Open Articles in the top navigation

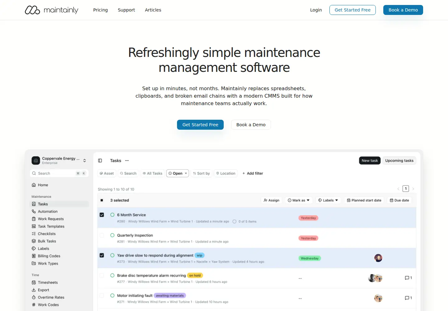pyautogui.click(x=153, y=10)
